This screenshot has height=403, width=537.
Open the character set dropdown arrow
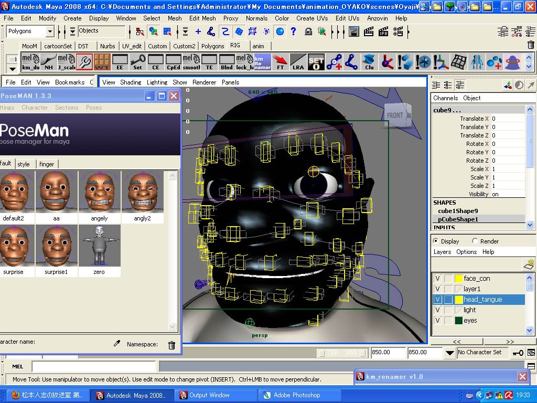point(449,353)
